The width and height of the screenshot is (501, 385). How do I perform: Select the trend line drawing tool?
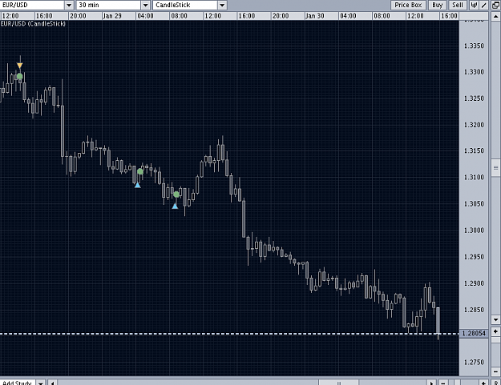pyautogui.click(x=483, y=5)
